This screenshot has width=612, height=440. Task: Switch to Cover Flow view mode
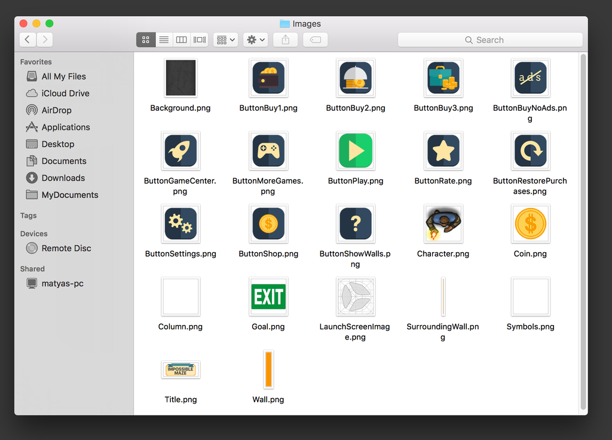pos(200,40)
